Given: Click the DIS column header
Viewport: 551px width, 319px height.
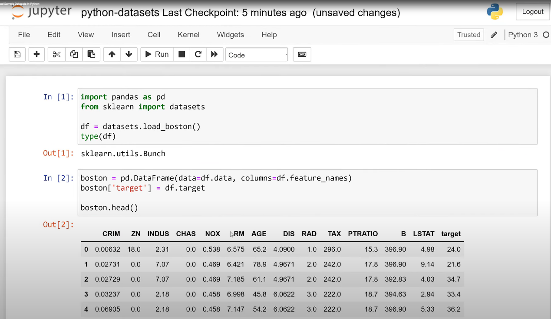Looking at the screenshot, I should [x=289, y=233].
